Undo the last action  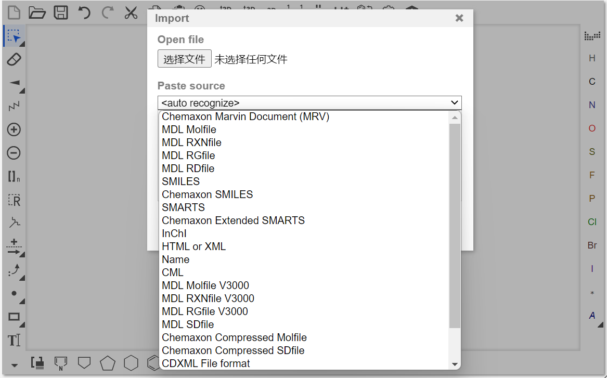pos(84,12)
